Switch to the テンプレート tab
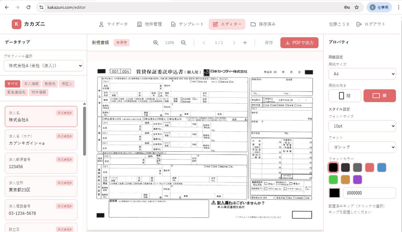The image size is (402, 232). [x=187, y=24]
